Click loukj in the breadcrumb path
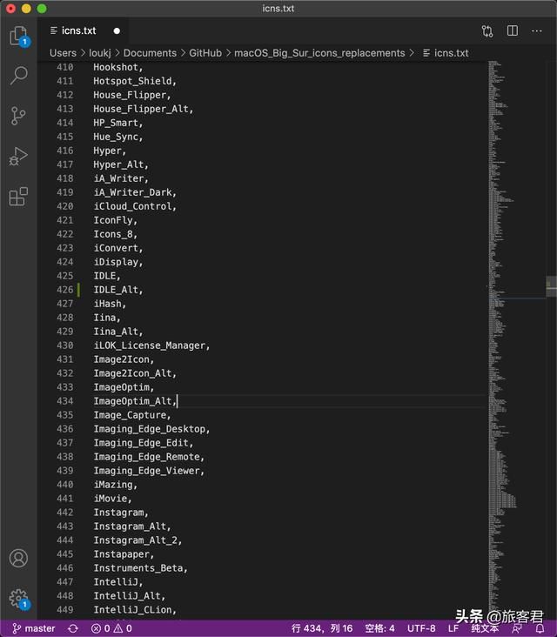 click(x=99, y=53)
